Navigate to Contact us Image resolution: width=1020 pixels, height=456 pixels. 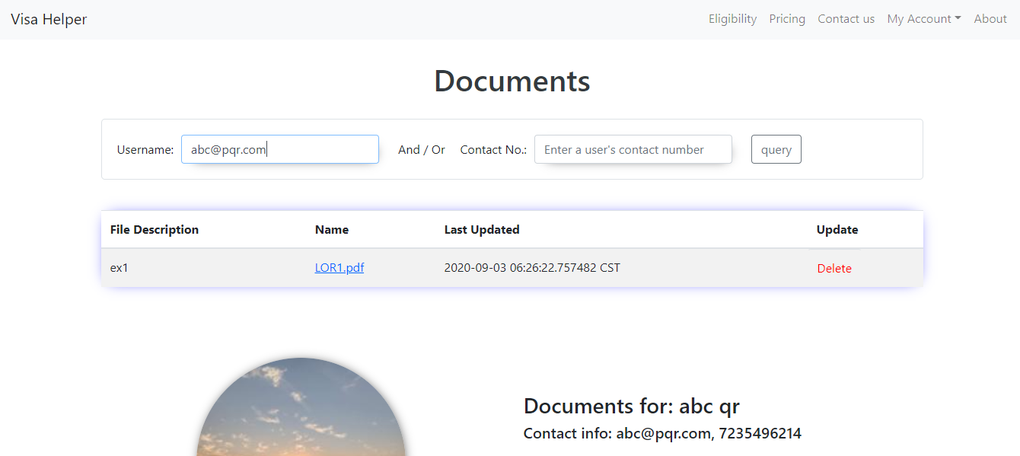(x=846, y=19)
